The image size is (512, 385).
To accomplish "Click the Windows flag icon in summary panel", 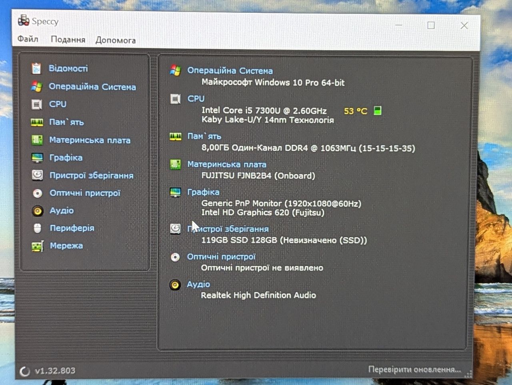I will pyautogui.click(x=175, y=70).
